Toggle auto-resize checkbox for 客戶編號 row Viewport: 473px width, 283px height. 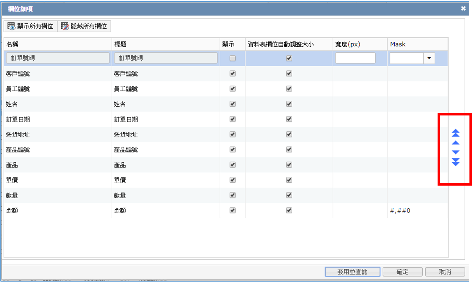pos(289,74)
